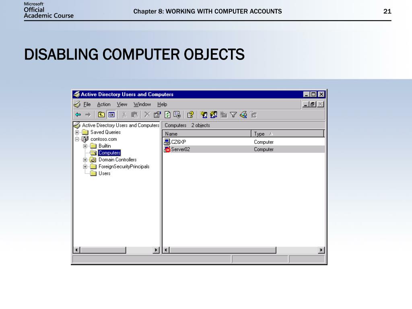The height and width of the screenshot is (309, 412).
Task: Select the disabled Server02 computer
Action: point(243,149)
